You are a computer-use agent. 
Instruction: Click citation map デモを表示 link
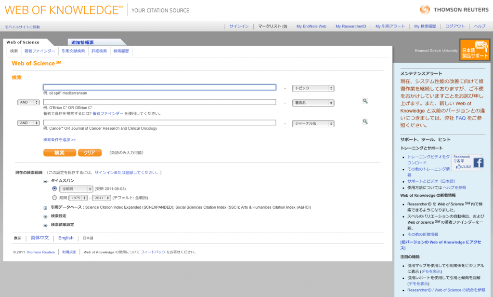pos(431,271)
